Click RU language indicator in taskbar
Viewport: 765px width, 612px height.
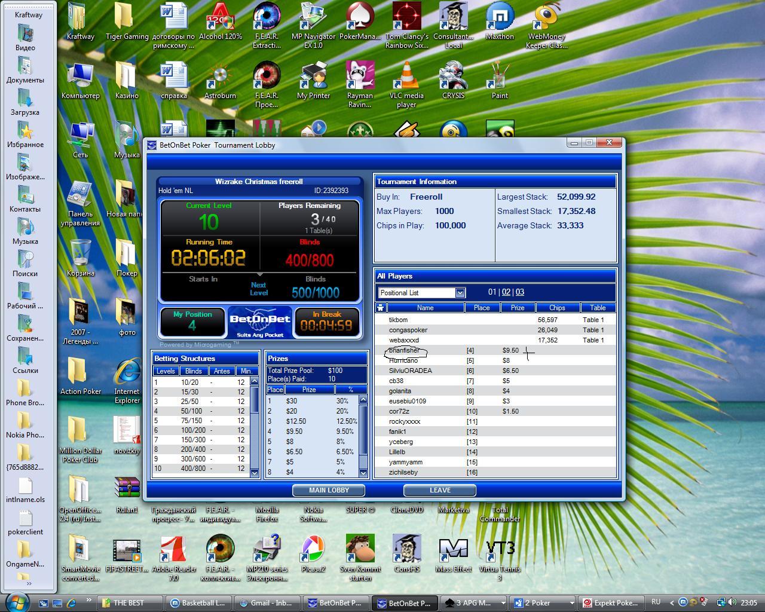656,602
